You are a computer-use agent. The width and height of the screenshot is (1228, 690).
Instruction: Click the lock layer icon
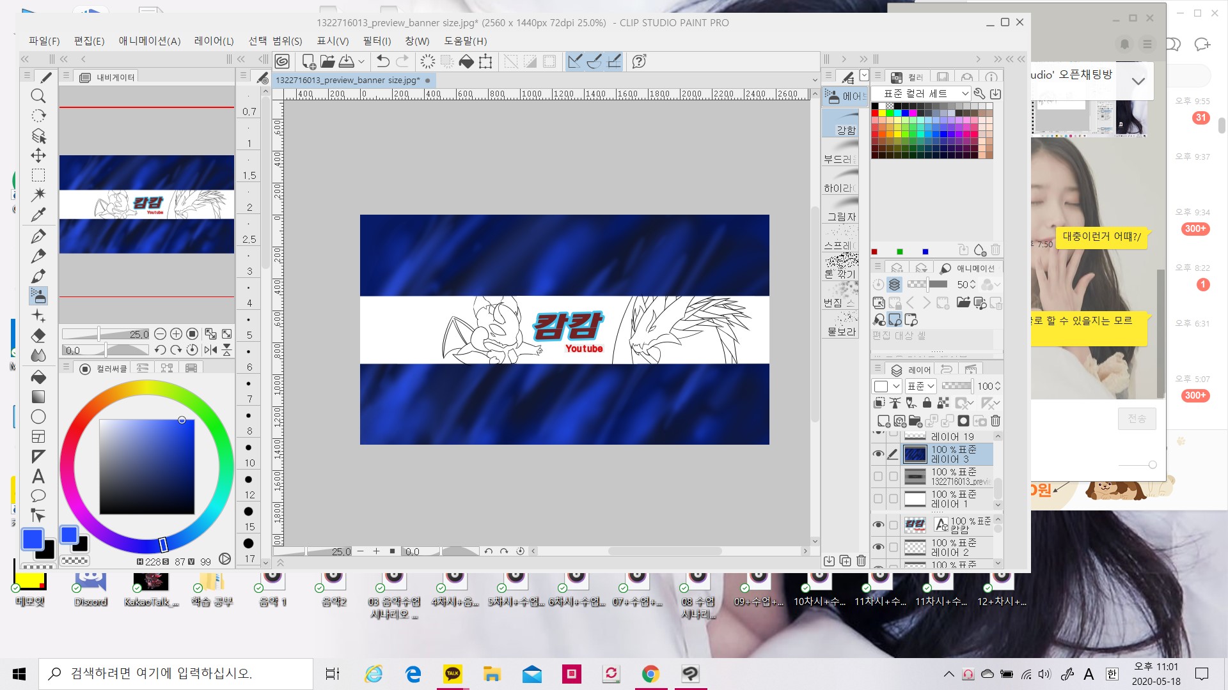click(927, 403)
